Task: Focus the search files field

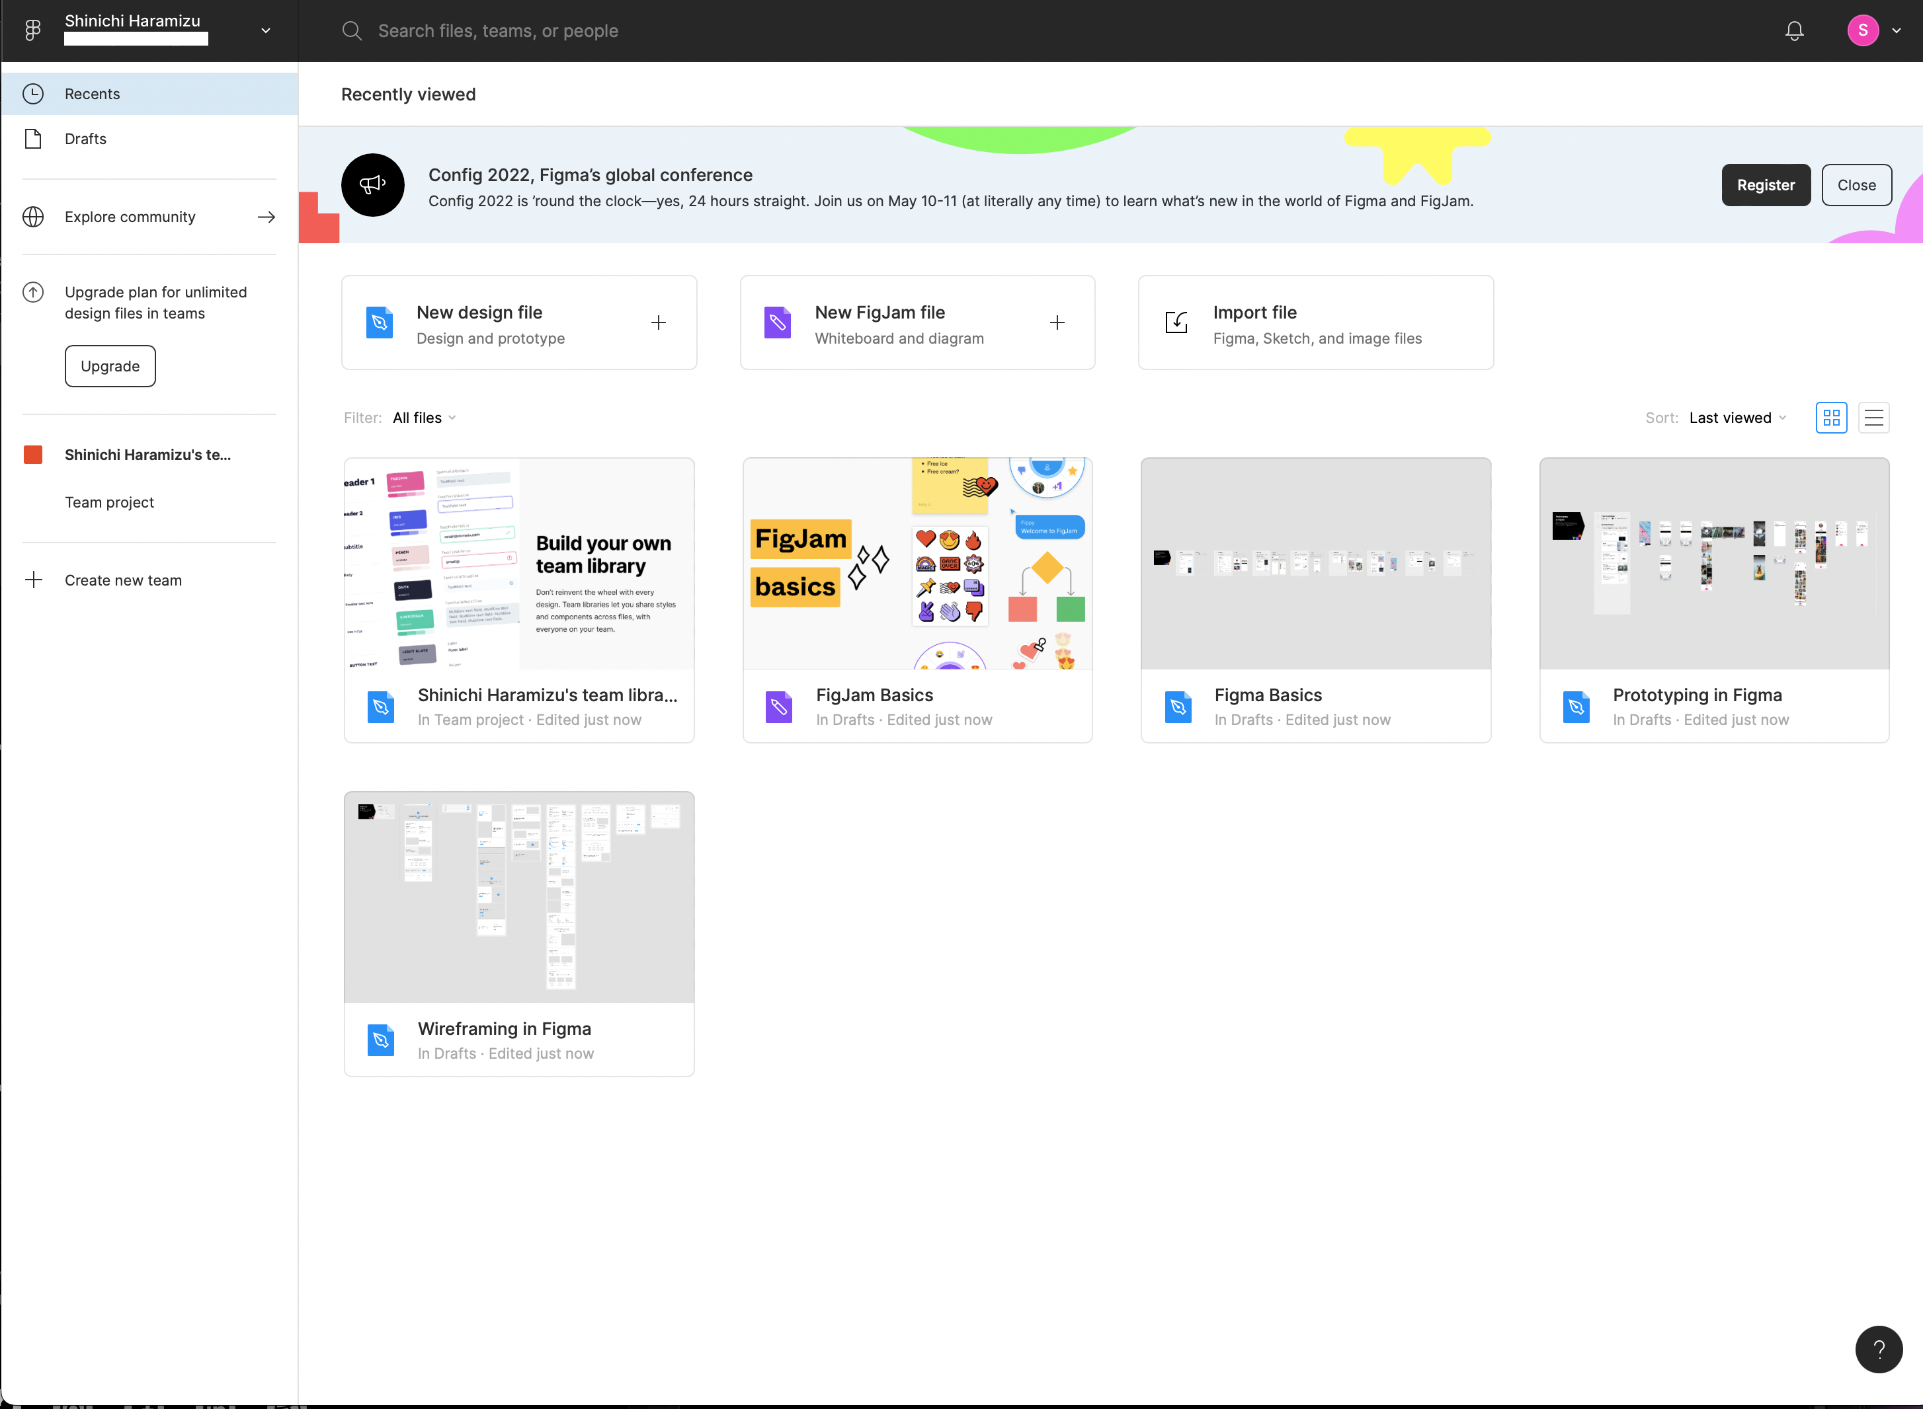Action: 497,30
